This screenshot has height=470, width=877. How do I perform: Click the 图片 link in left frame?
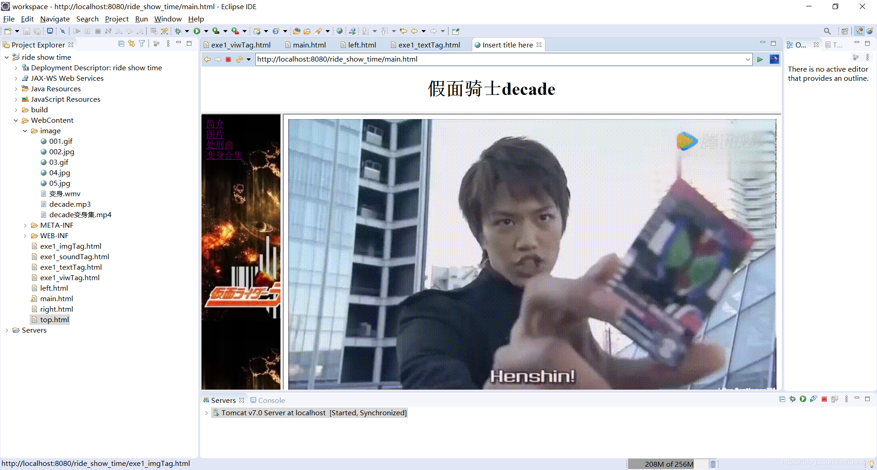point(215,134)
